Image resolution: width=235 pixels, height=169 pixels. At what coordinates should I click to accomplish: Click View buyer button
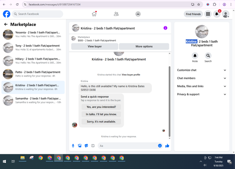click(94, 46)
